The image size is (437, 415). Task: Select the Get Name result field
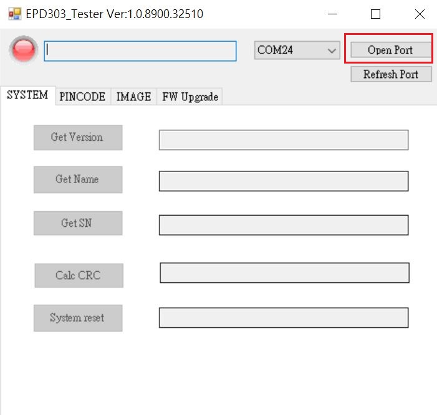pyautogui.click(x=283, y=181)
